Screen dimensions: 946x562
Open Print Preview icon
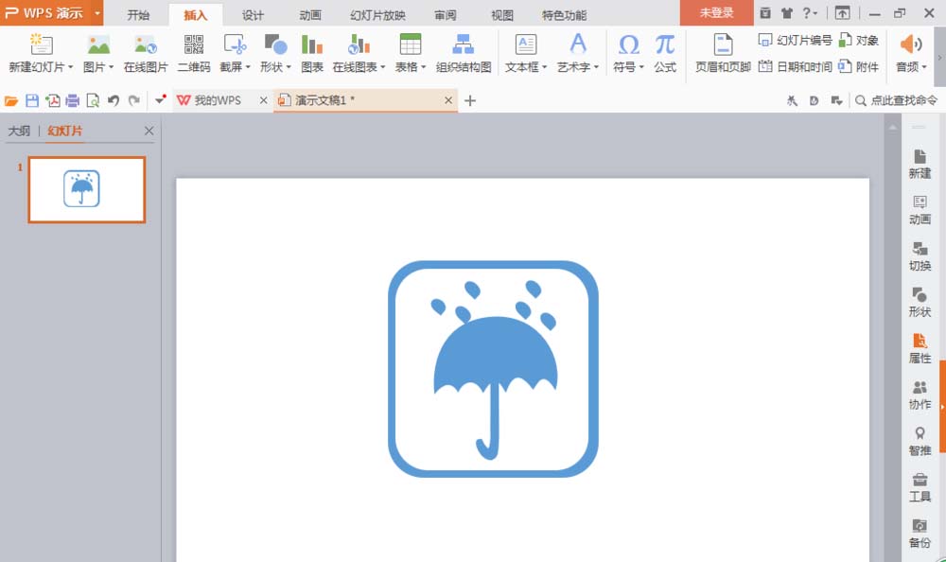coord(93,101)
